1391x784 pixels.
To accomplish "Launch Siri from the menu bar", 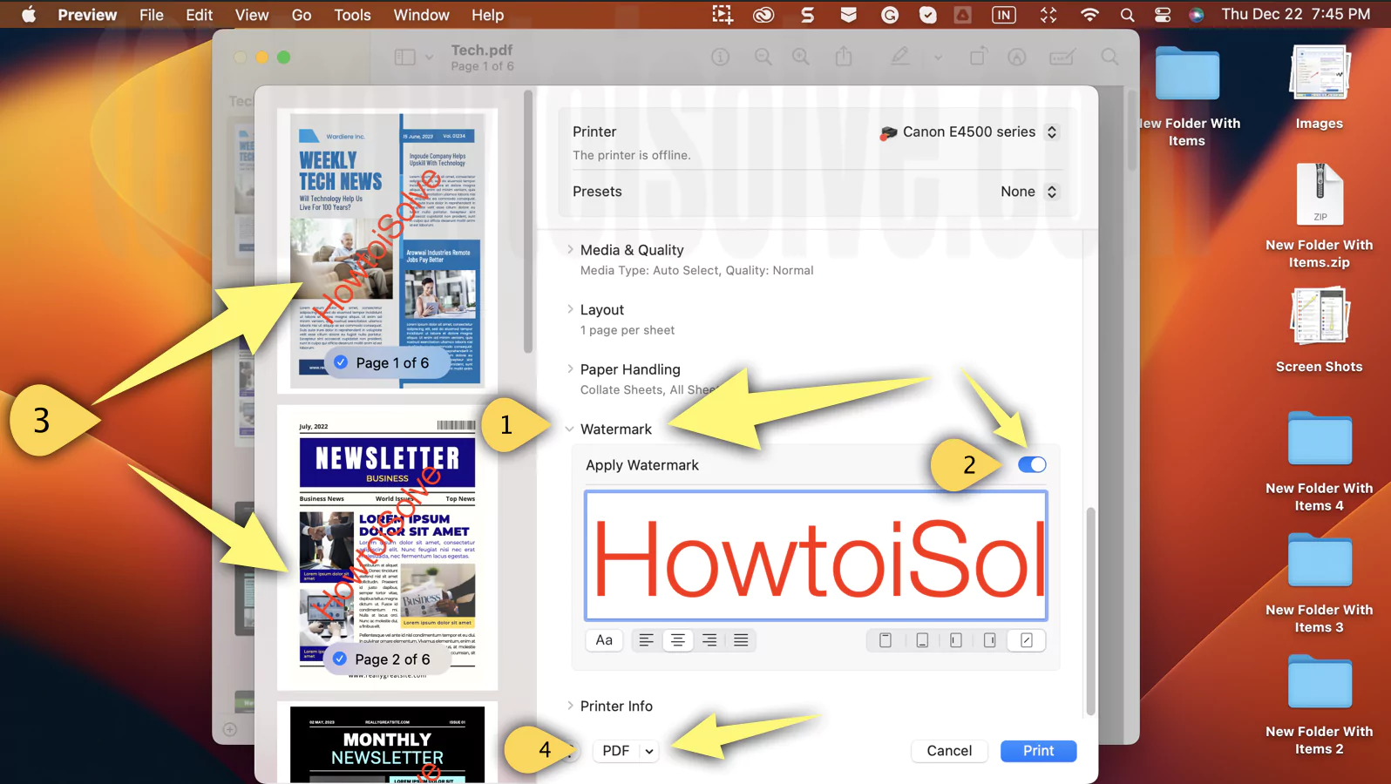I will (x=1197, y=15).
